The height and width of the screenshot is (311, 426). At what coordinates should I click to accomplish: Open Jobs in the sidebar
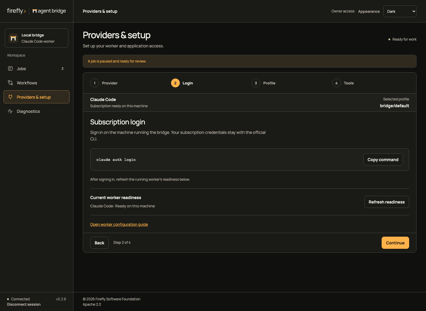pyautogui.click(x=36, y=68)
